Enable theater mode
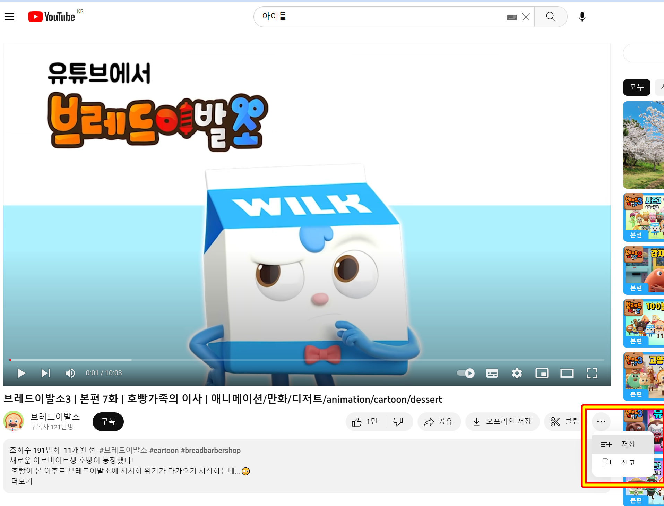 tap(567, 373)
